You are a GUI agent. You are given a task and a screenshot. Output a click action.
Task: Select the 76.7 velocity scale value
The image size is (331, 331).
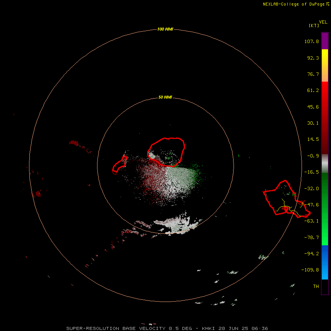coord(313,74)
